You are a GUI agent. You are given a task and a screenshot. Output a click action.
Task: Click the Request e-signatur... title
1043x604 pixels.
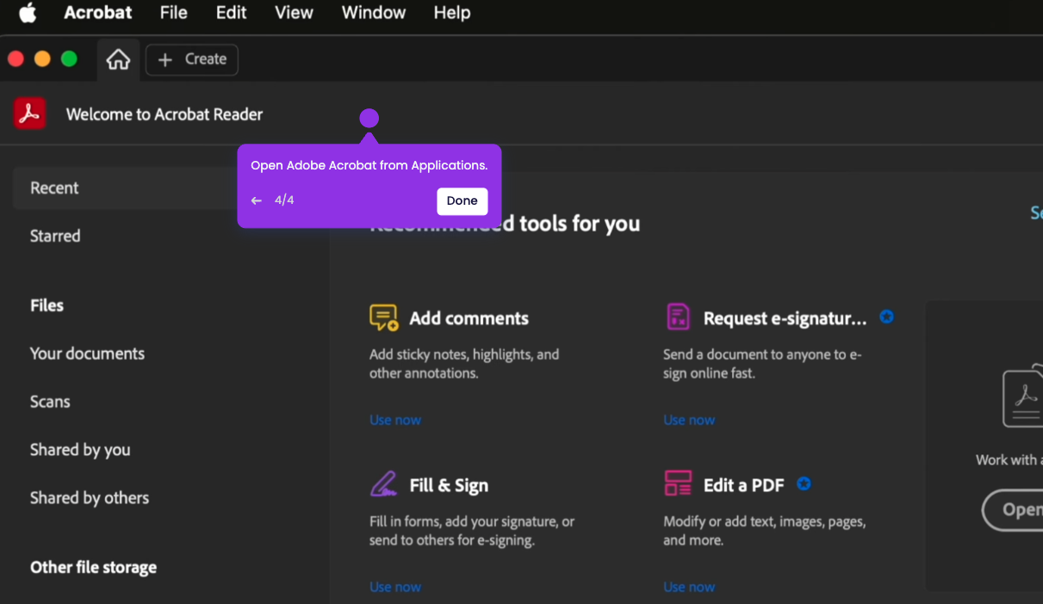(785, 318)
